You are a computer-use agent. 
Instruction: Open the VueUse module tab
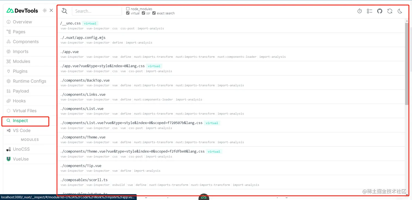[x=30, y=159]
